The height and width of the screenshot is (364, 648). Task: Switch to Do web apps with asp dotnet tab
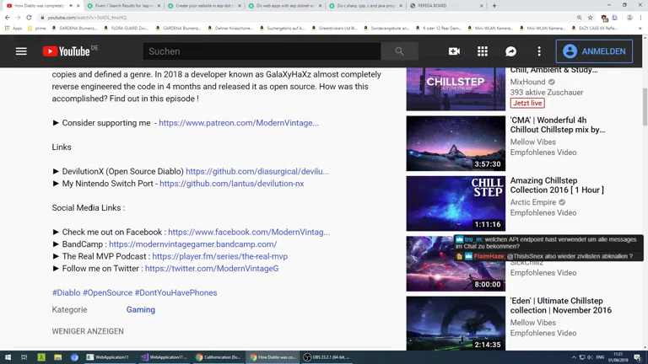(284, 6)
